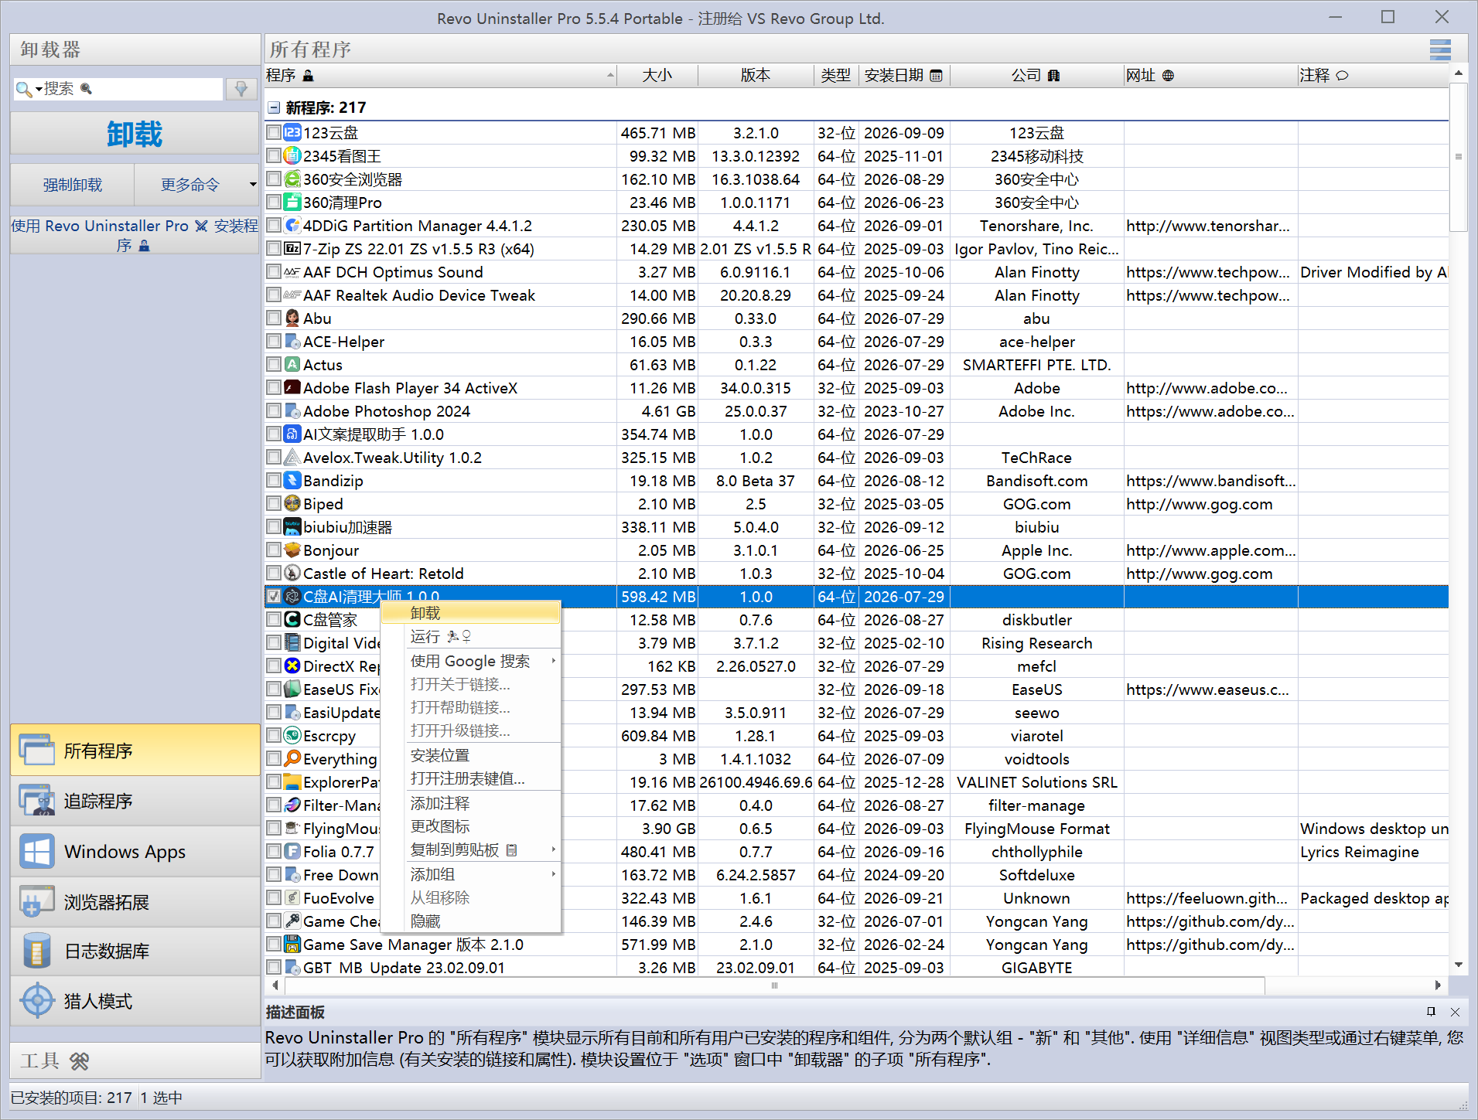Click the Abu app icon
This screenshot has height=1120, width=1478.
(292, 318)
